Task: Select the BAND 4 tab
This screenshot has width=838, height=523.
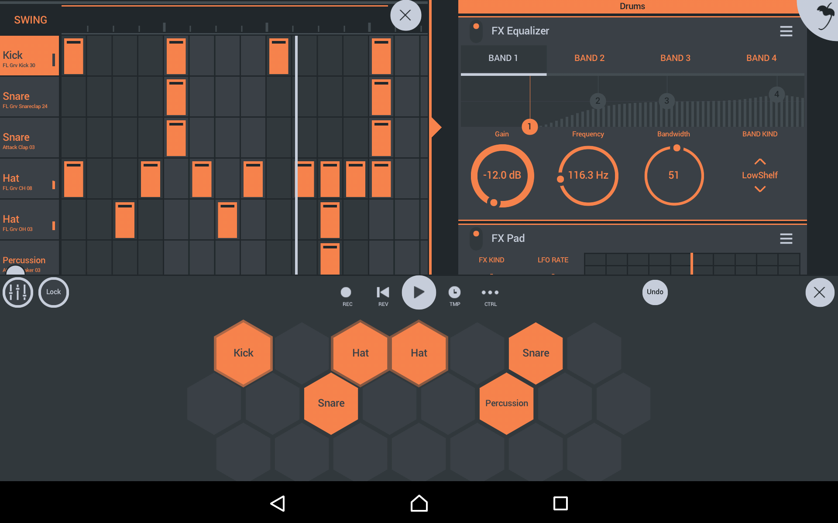Action: point(761,58)
